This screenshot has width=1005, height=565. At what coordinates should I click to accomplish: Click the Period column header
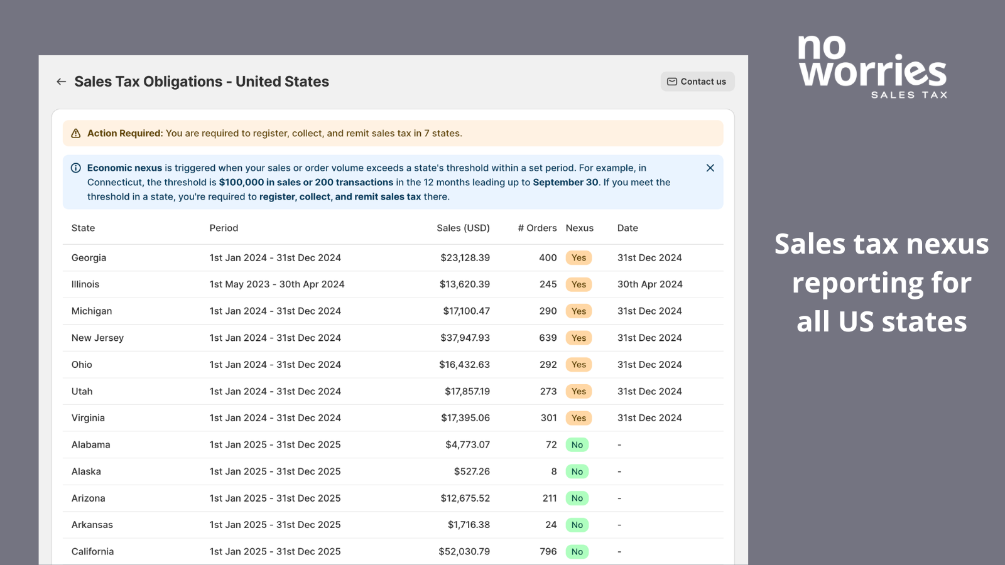pos(224,228)
